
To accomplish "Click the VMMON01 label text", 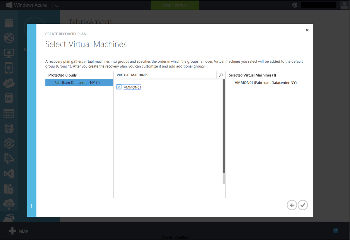I will click(x=132, y=87).
